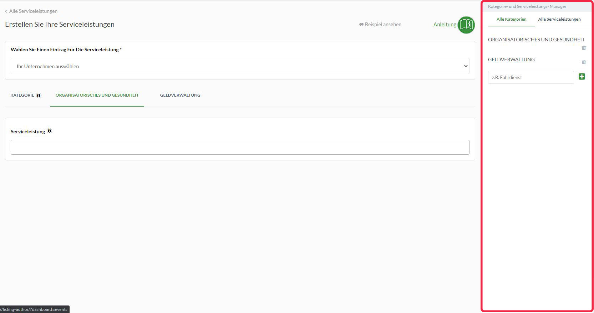This screenshot has width=594, height=313.
Task: Select the Kategorie tab label
Action: [22, 95]
